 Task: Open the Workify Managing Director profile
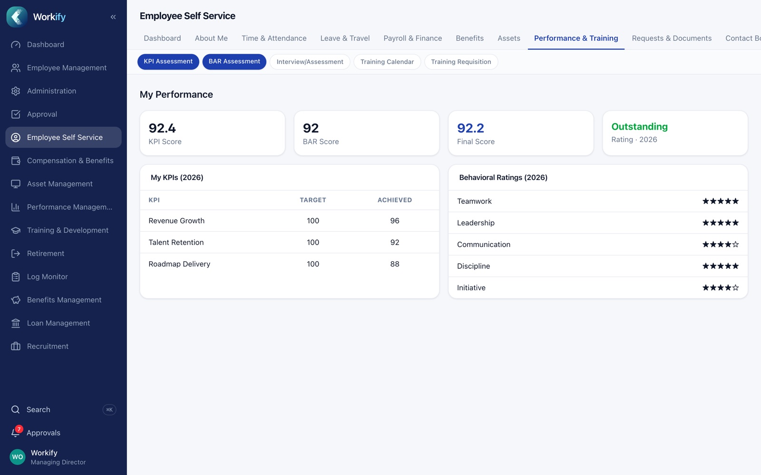63,457
